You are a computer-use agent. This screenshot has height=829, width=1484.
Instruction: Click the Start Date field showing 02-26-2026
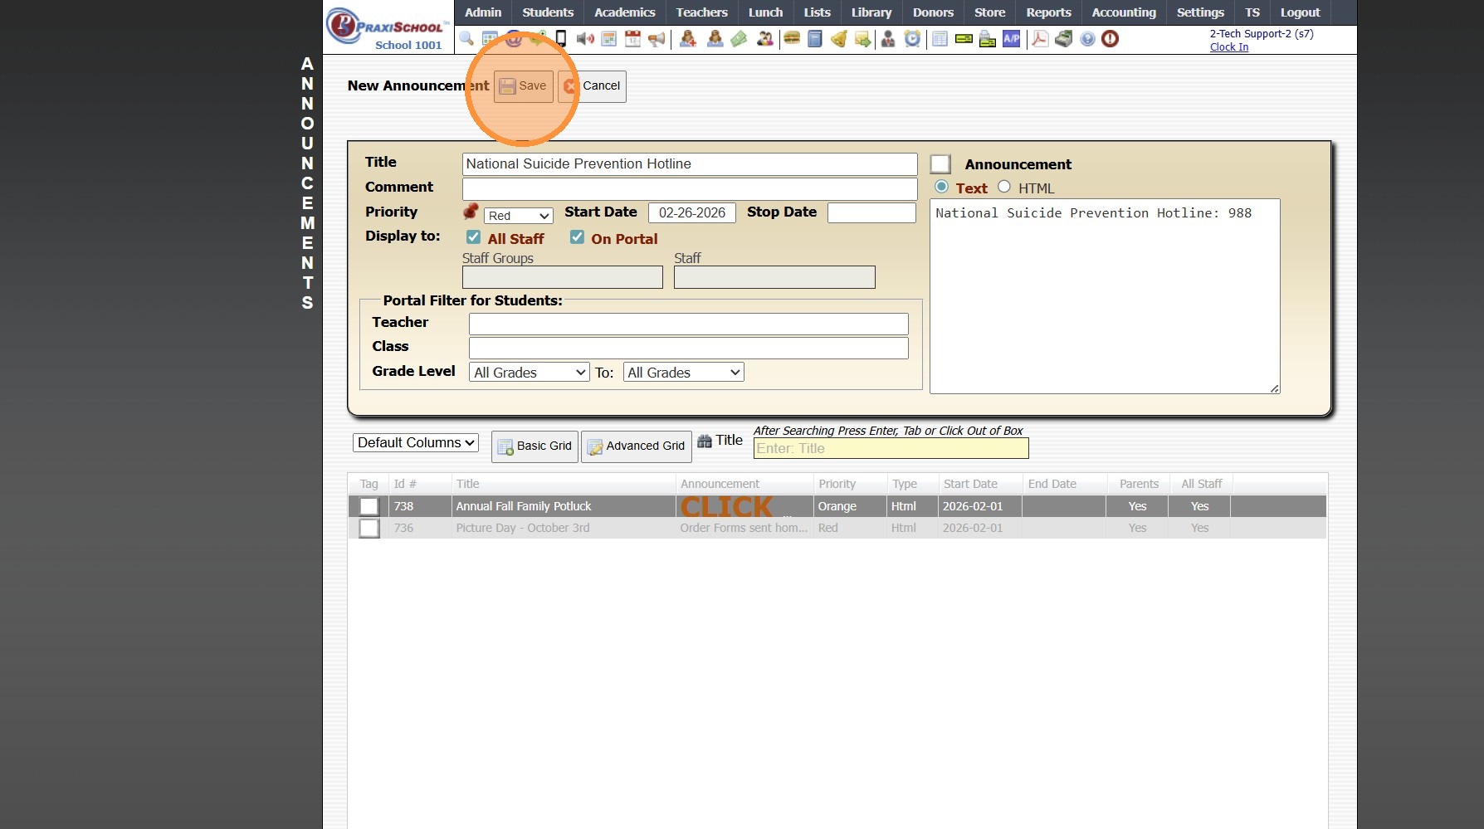(692, 212)
